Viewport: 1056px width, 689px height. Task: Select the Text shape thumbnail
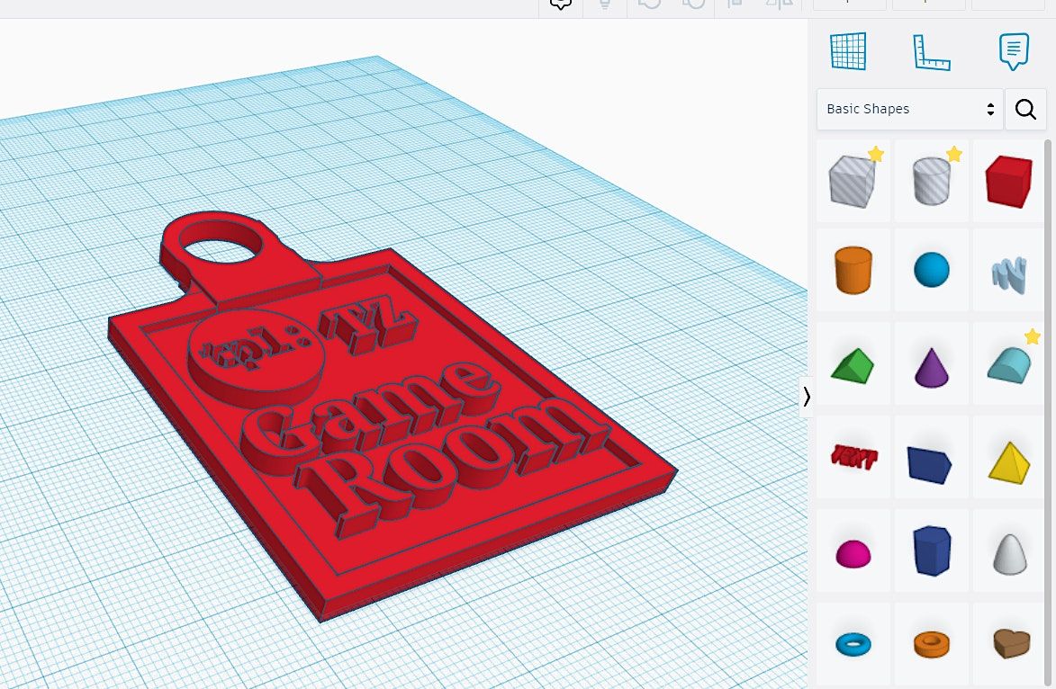point(853,456)
